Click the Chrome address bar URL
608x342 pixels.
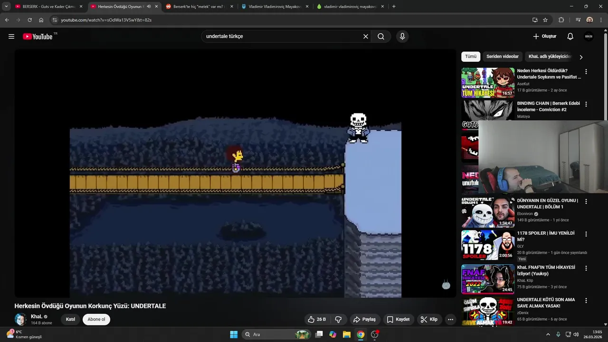click(106, 20)
